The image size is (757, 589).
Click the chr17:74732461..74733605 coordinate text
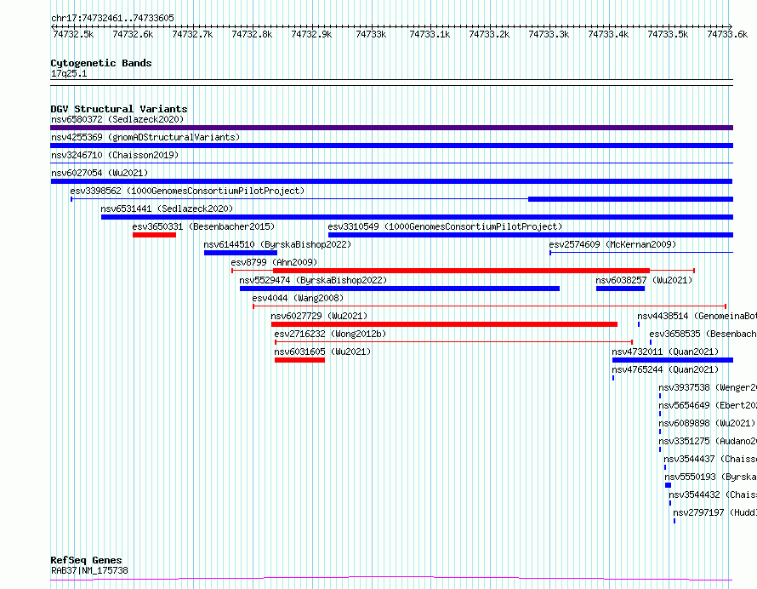coord(112,19)
